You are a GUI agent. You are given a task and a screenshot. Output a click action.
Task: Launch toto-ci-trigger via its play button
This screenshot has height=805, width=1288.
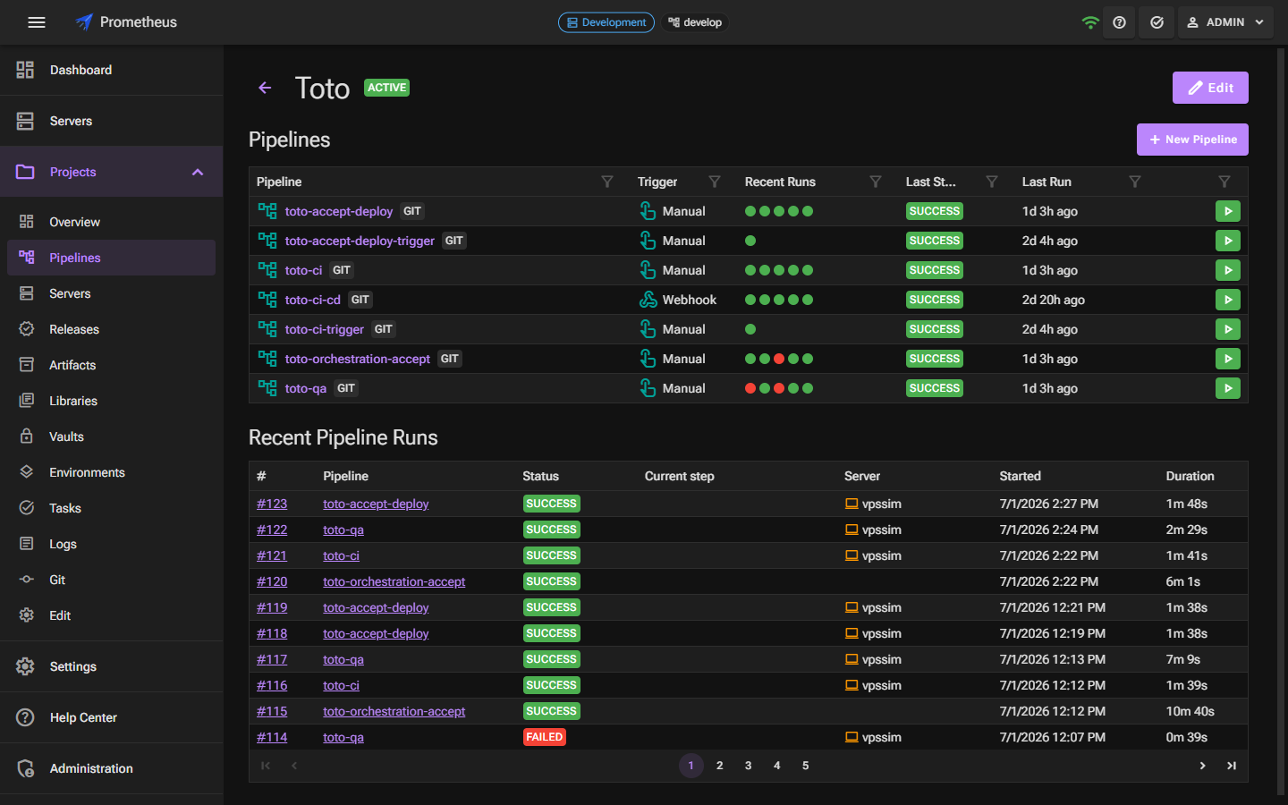point(1227,329)
